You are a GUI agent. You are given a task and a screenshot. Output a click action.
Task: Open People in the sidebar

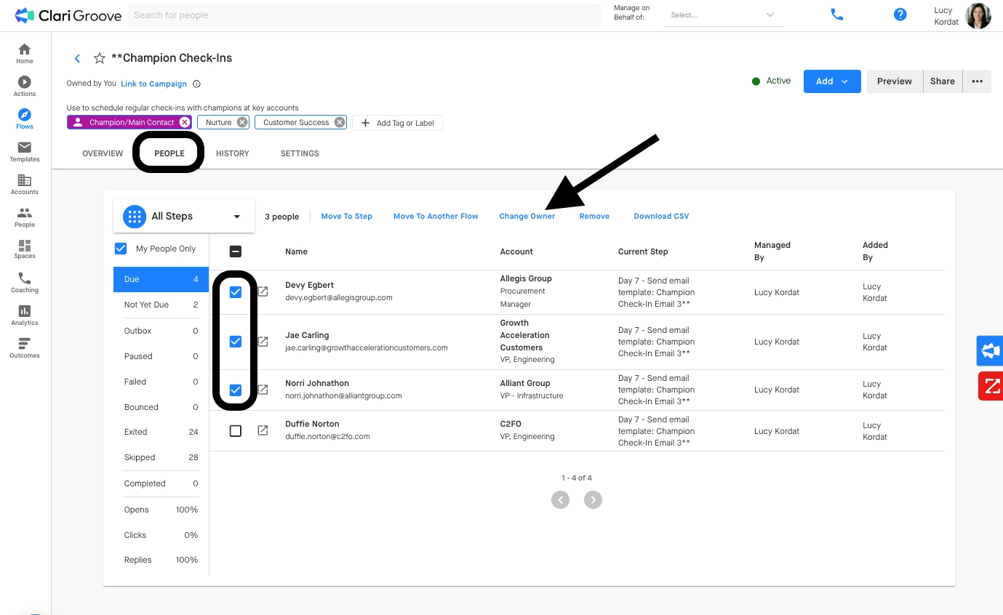coord(25,217)
